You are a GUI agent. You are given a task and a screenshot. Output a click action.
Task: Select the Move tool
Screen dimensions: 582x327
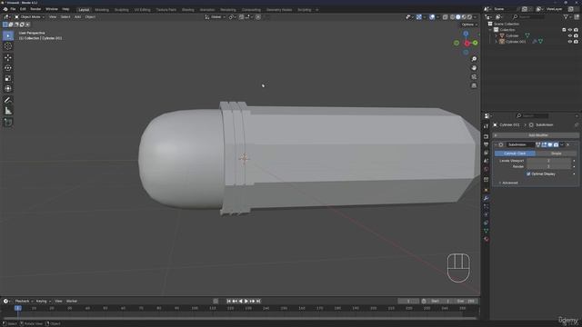8,57
